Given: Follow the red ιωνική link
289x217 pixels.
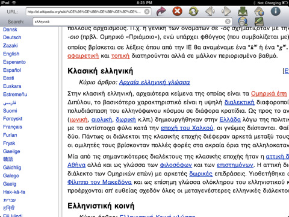Looking at the screenshot, I should coord(79,119).
